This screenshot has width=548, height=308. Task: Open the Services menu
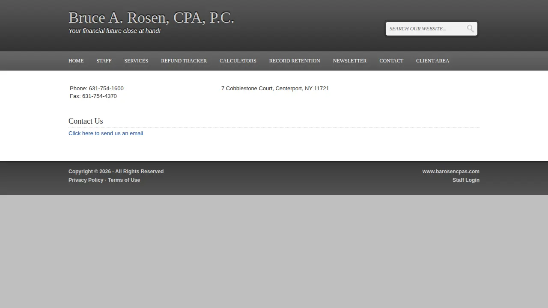coord(136,61)
